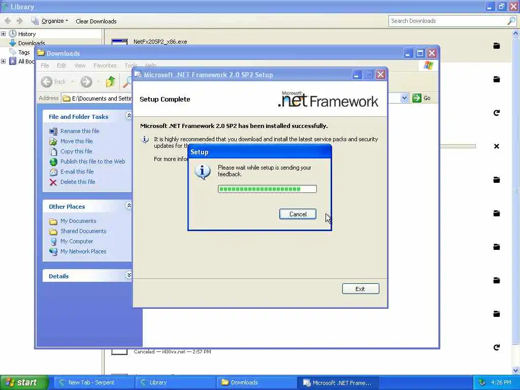520x390 pixels.
Task: Click Delete this file
Action: pyautogui.click(x=78, y=182)
